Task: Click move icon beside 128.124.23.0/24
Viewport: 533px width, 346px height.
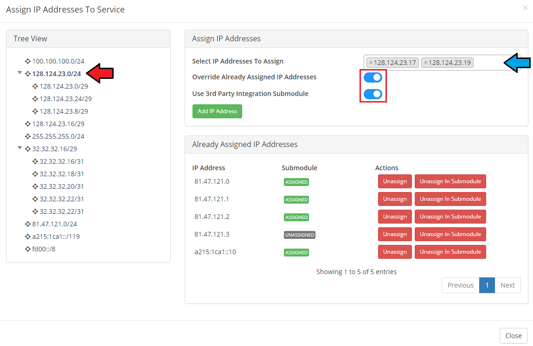Action: coord(27,74)
